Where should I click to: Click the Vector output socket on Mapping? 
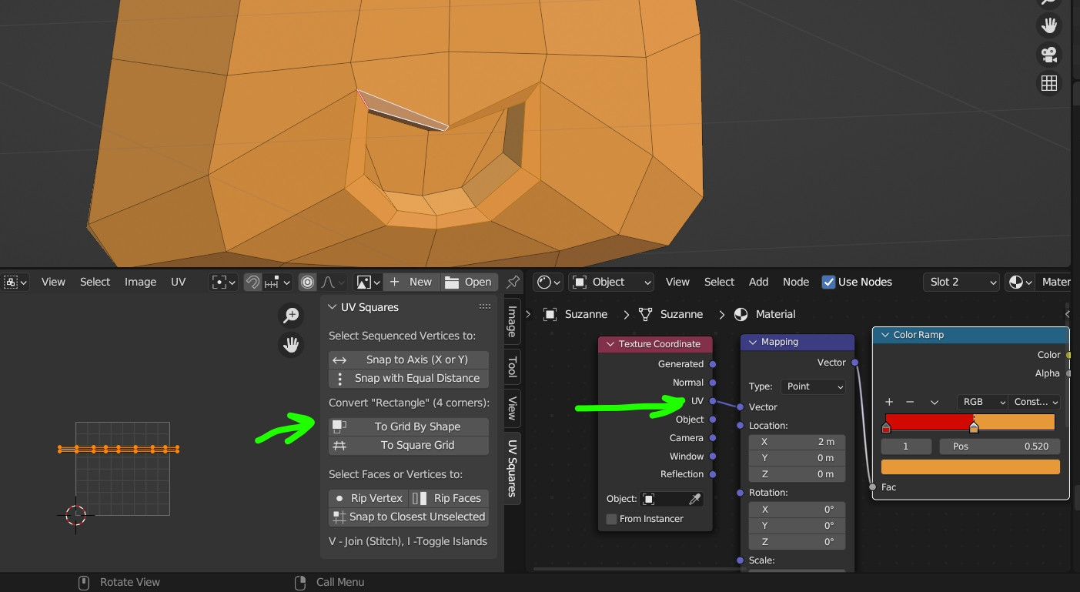tap(855, 362)
